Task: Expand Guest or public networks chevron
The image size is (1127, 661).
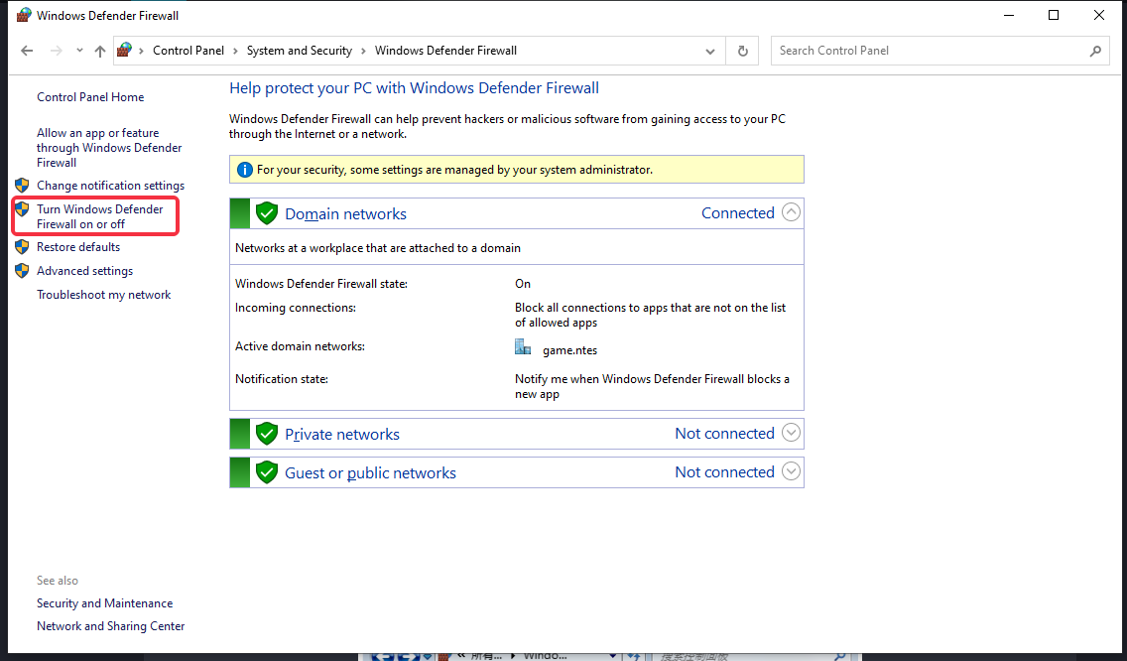Action: pyautogui.click(x=791, y=471)
